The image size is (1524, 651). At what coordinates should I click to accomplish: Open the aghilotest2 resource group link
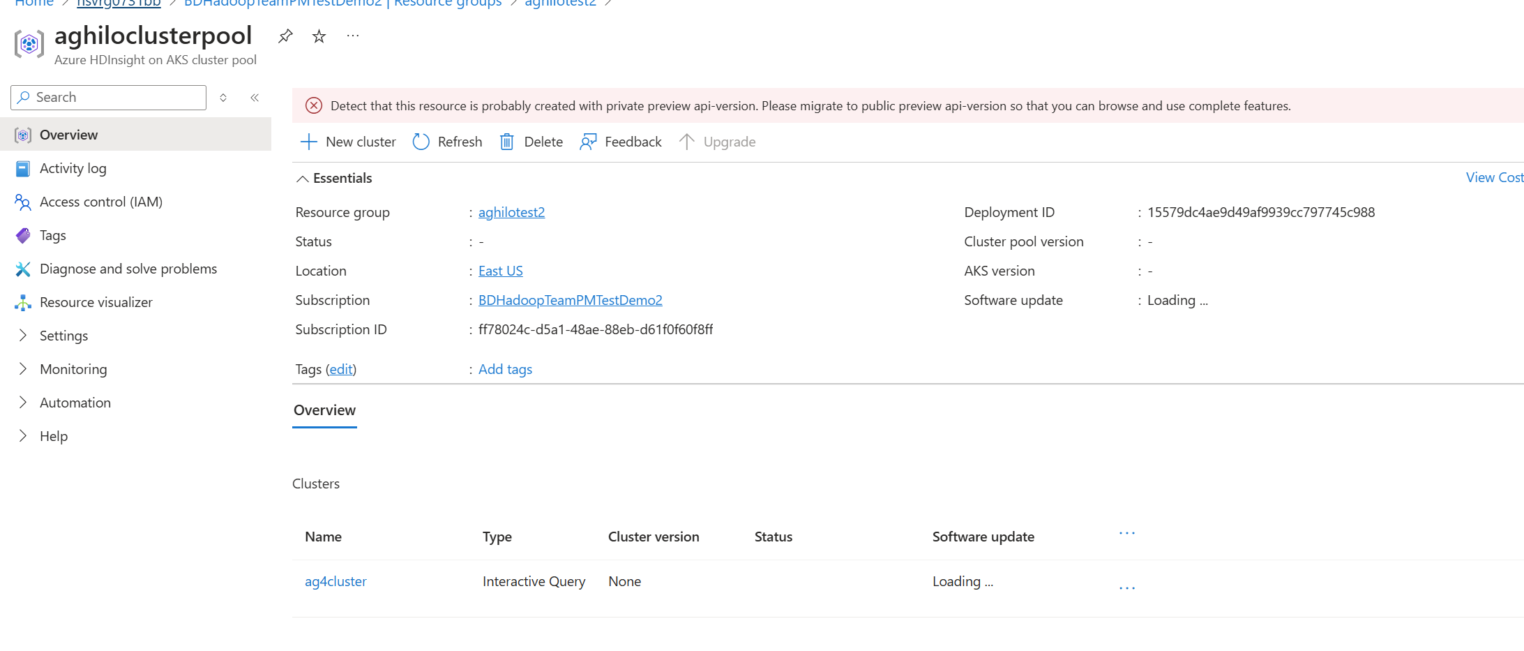tap(511, 212)
